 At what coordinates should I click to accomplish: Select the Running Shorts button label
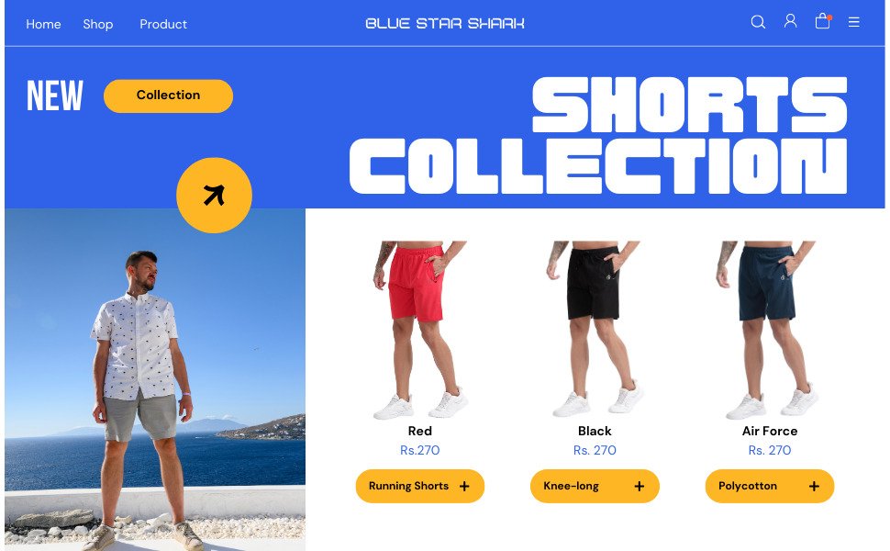click(x=408, y=486)
